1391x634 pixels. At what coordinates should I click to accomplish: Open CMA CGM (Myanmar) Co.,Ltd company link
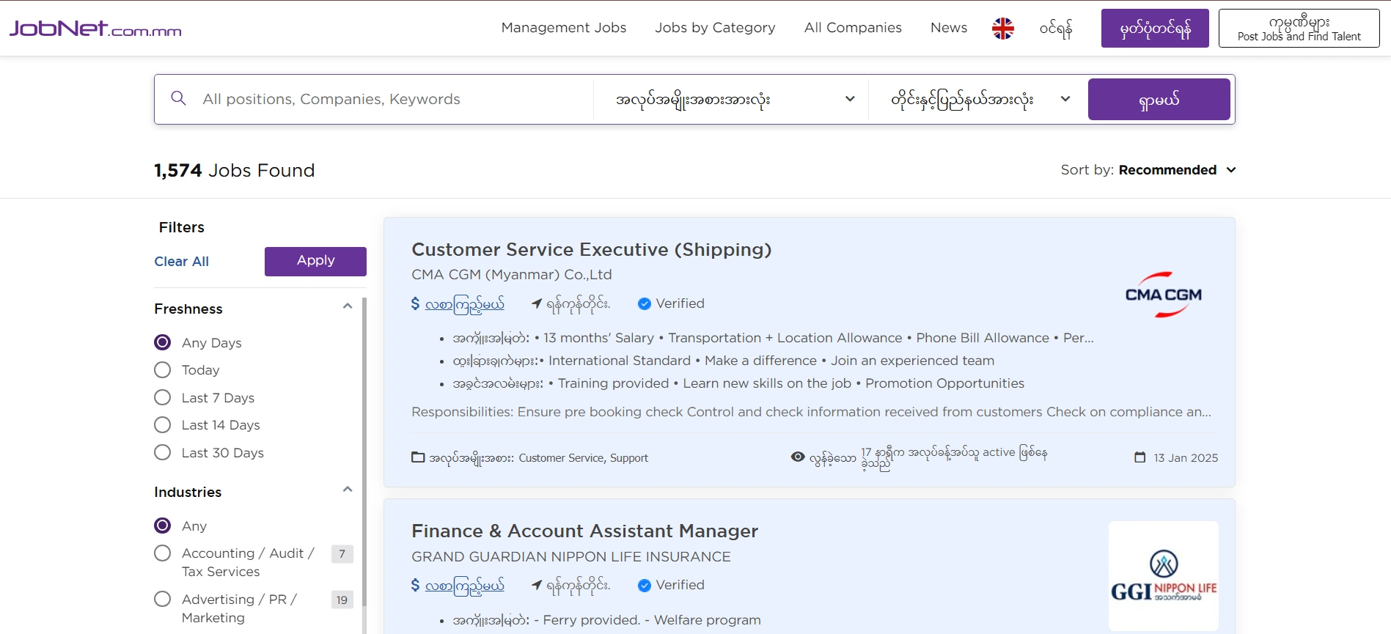point(512,275)
